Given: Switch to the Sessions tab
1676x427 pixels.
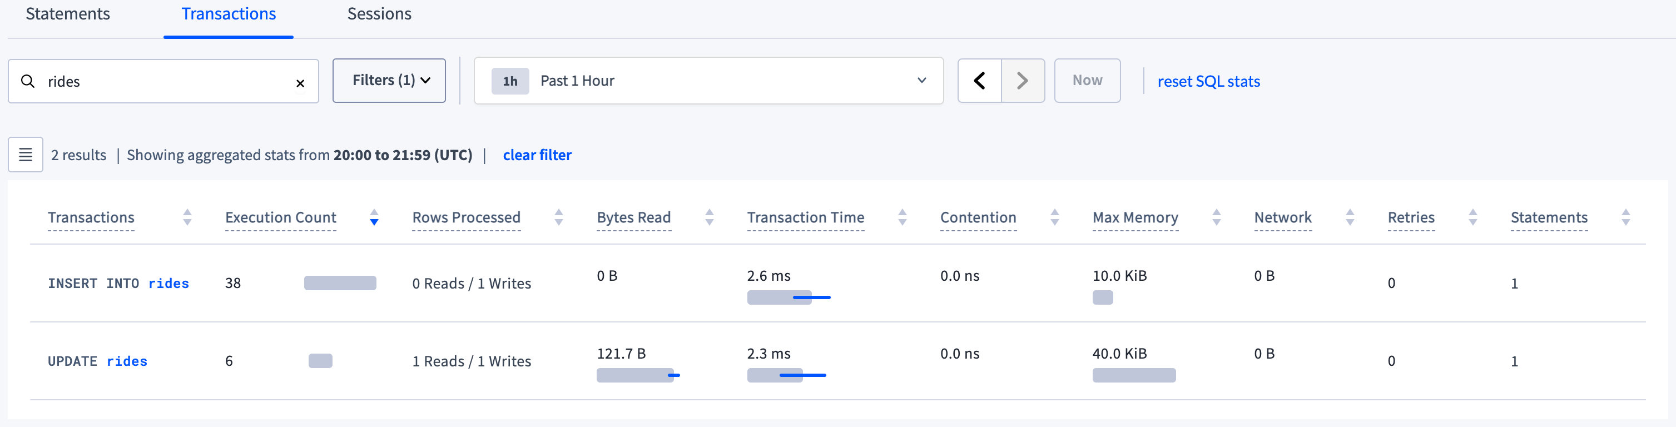Looking at the screenshot, I should [379, 14].
